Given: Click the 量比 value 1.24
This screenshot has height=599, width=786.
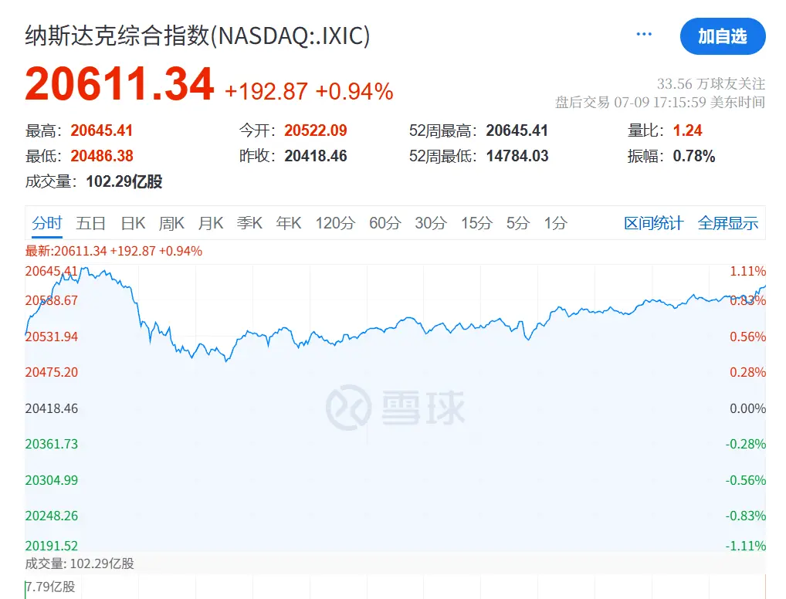Looking at the screenshot, I should [687, 130].
